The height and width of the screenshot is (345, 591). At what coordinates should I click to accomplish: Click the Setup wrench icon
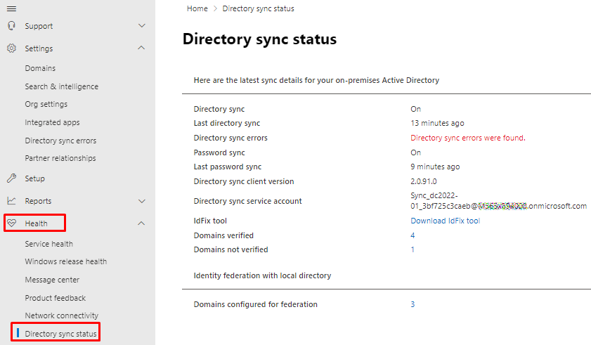(11, 178)
